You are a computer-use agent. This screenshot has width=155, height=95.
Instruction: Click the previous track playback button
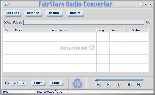[x=98, y=85]
